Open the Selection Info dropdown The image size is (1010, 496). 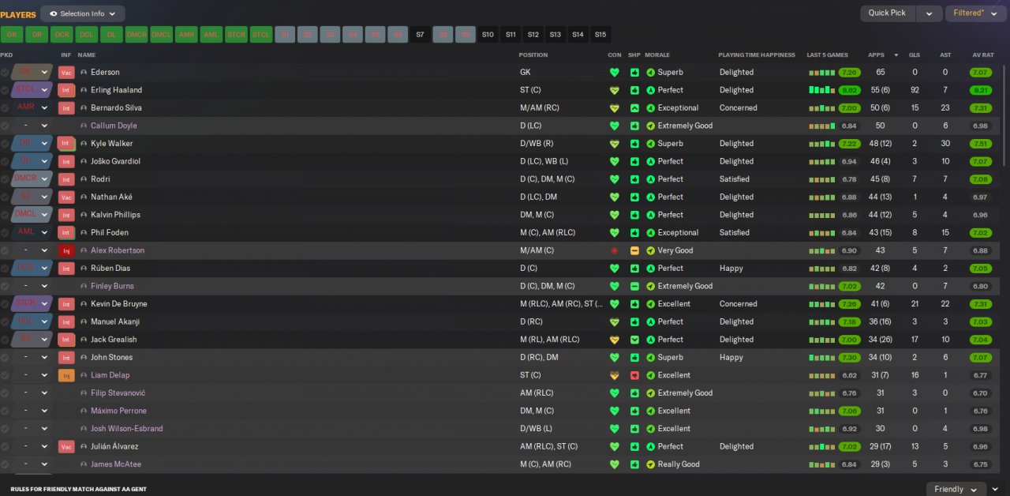click(x=83, y=13)
